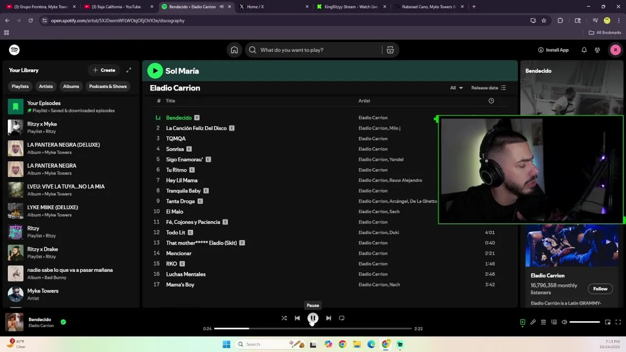The image size is (626, 352).
Task: Play track La Canción Feliz Del Disco
Action: point(196,128)
